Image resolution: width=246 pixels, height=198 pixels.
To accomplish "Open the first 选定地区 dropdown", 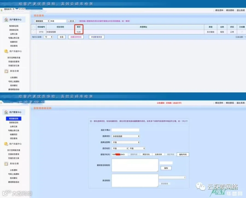I will click(x=120, y=148).
